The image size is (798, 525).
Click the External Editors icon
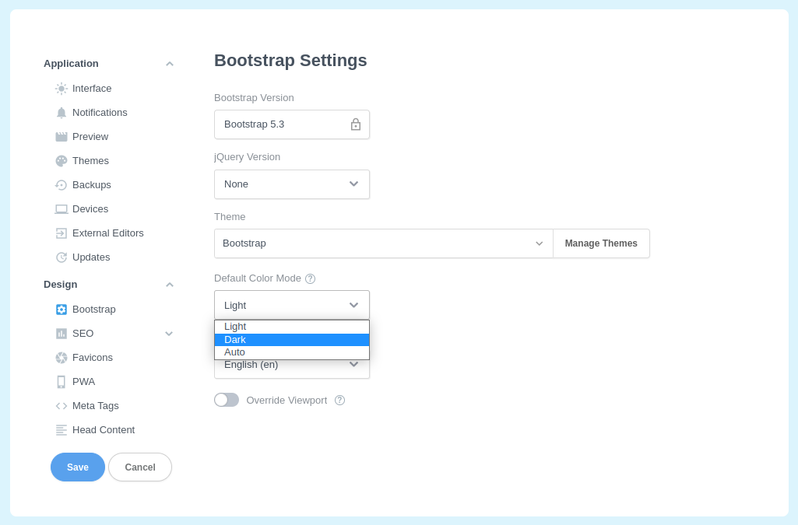click(62, 233)
